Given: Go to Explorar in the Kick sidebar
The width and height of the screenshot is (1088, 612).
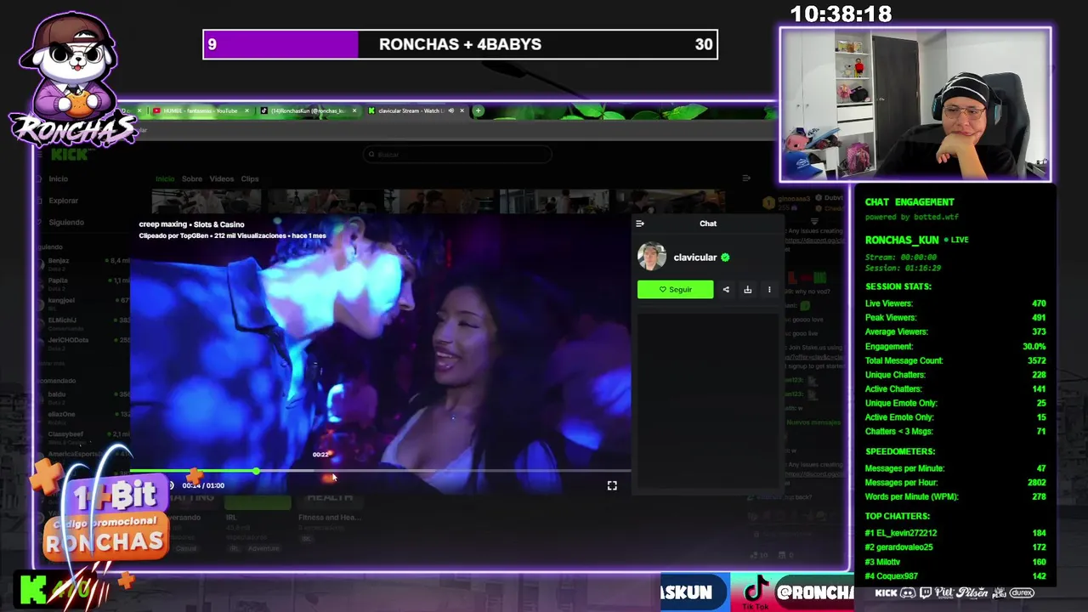Looking at the screenshot, I should 63,201.
